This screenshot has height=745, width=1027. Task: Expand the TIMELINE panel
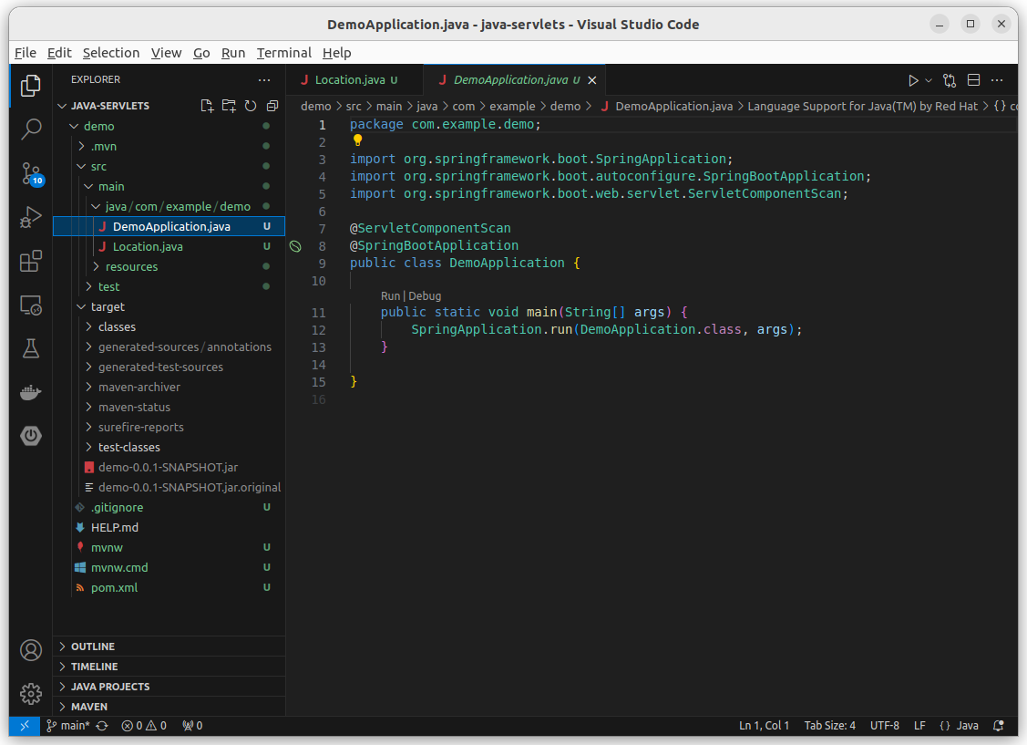point(169,667)
